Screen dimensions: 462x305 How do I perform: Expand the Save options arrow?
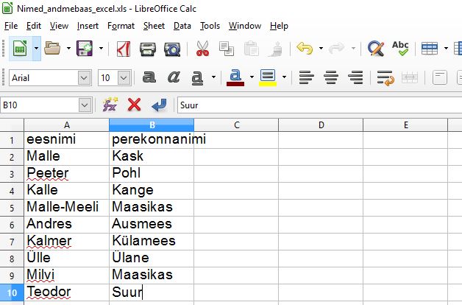coord(101,49)
